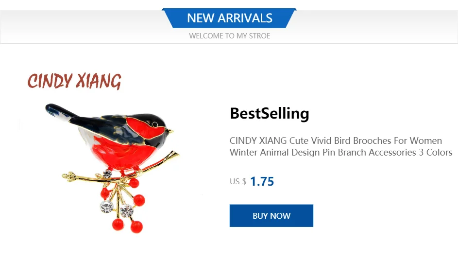Open the CINDY XIANG brooch product title link
Image resolution: width=458 pixels, height=279 pixels.
[x=341, y=146]
